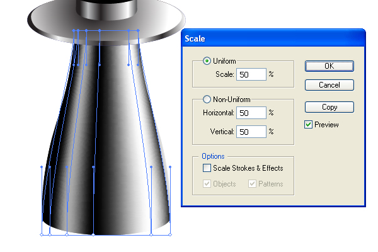This screenshot has height=252, width=378.
Task: Select the Uniform radio button
Action: pyautogui.click(x=207, y=60)
